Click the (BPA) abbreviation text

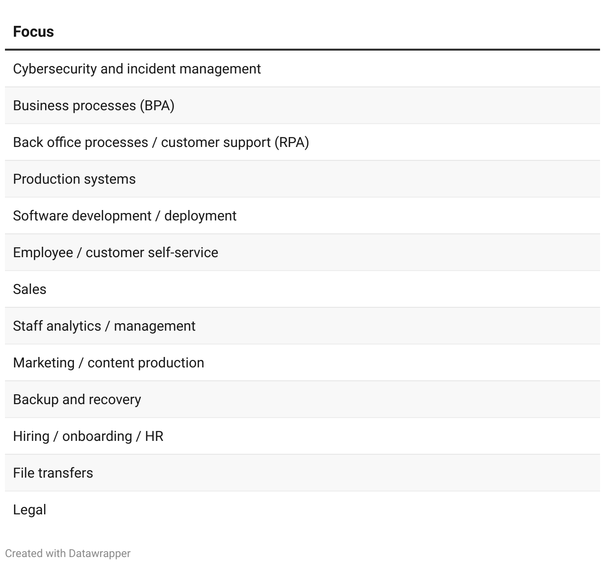coord(157,106)
